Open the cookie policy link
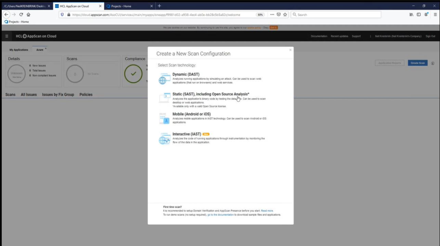The image size is (440, 246). click(x=254, y=28)
